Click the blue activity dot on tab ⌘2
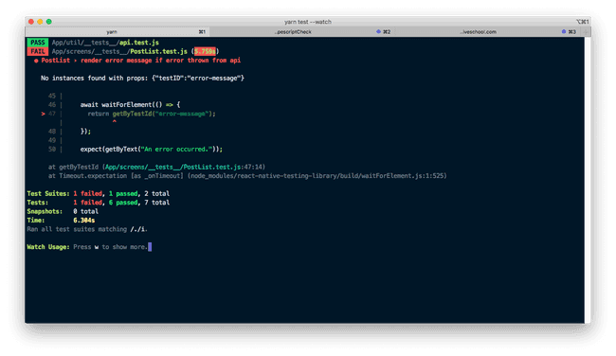This screenshot has width=616, height=356. (x=378, y=31)
